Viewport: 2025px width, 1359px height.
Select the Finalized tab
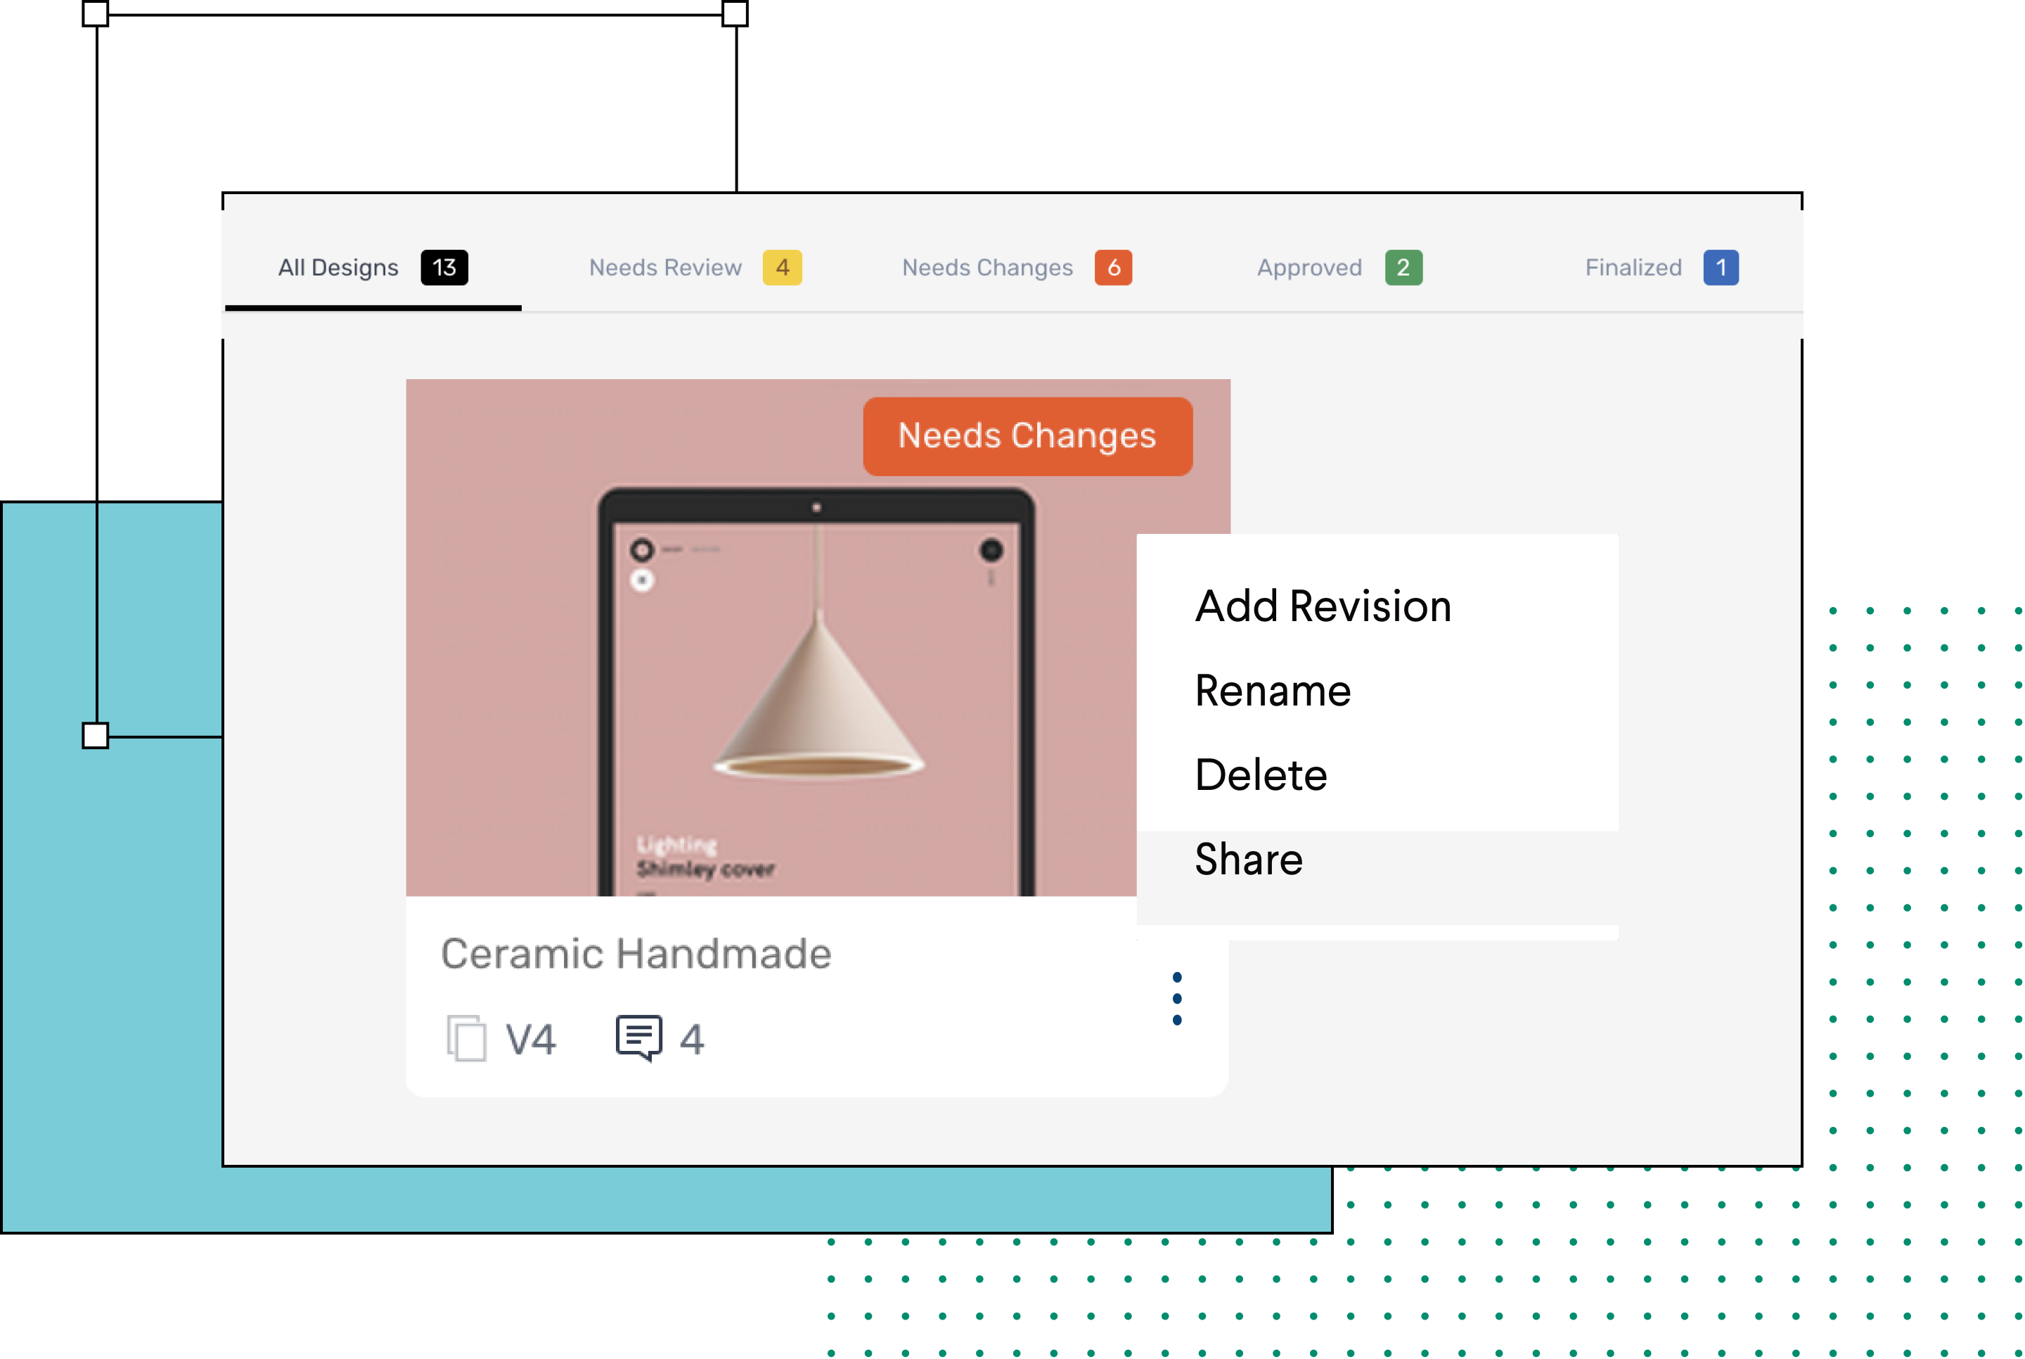[1633, 268]
